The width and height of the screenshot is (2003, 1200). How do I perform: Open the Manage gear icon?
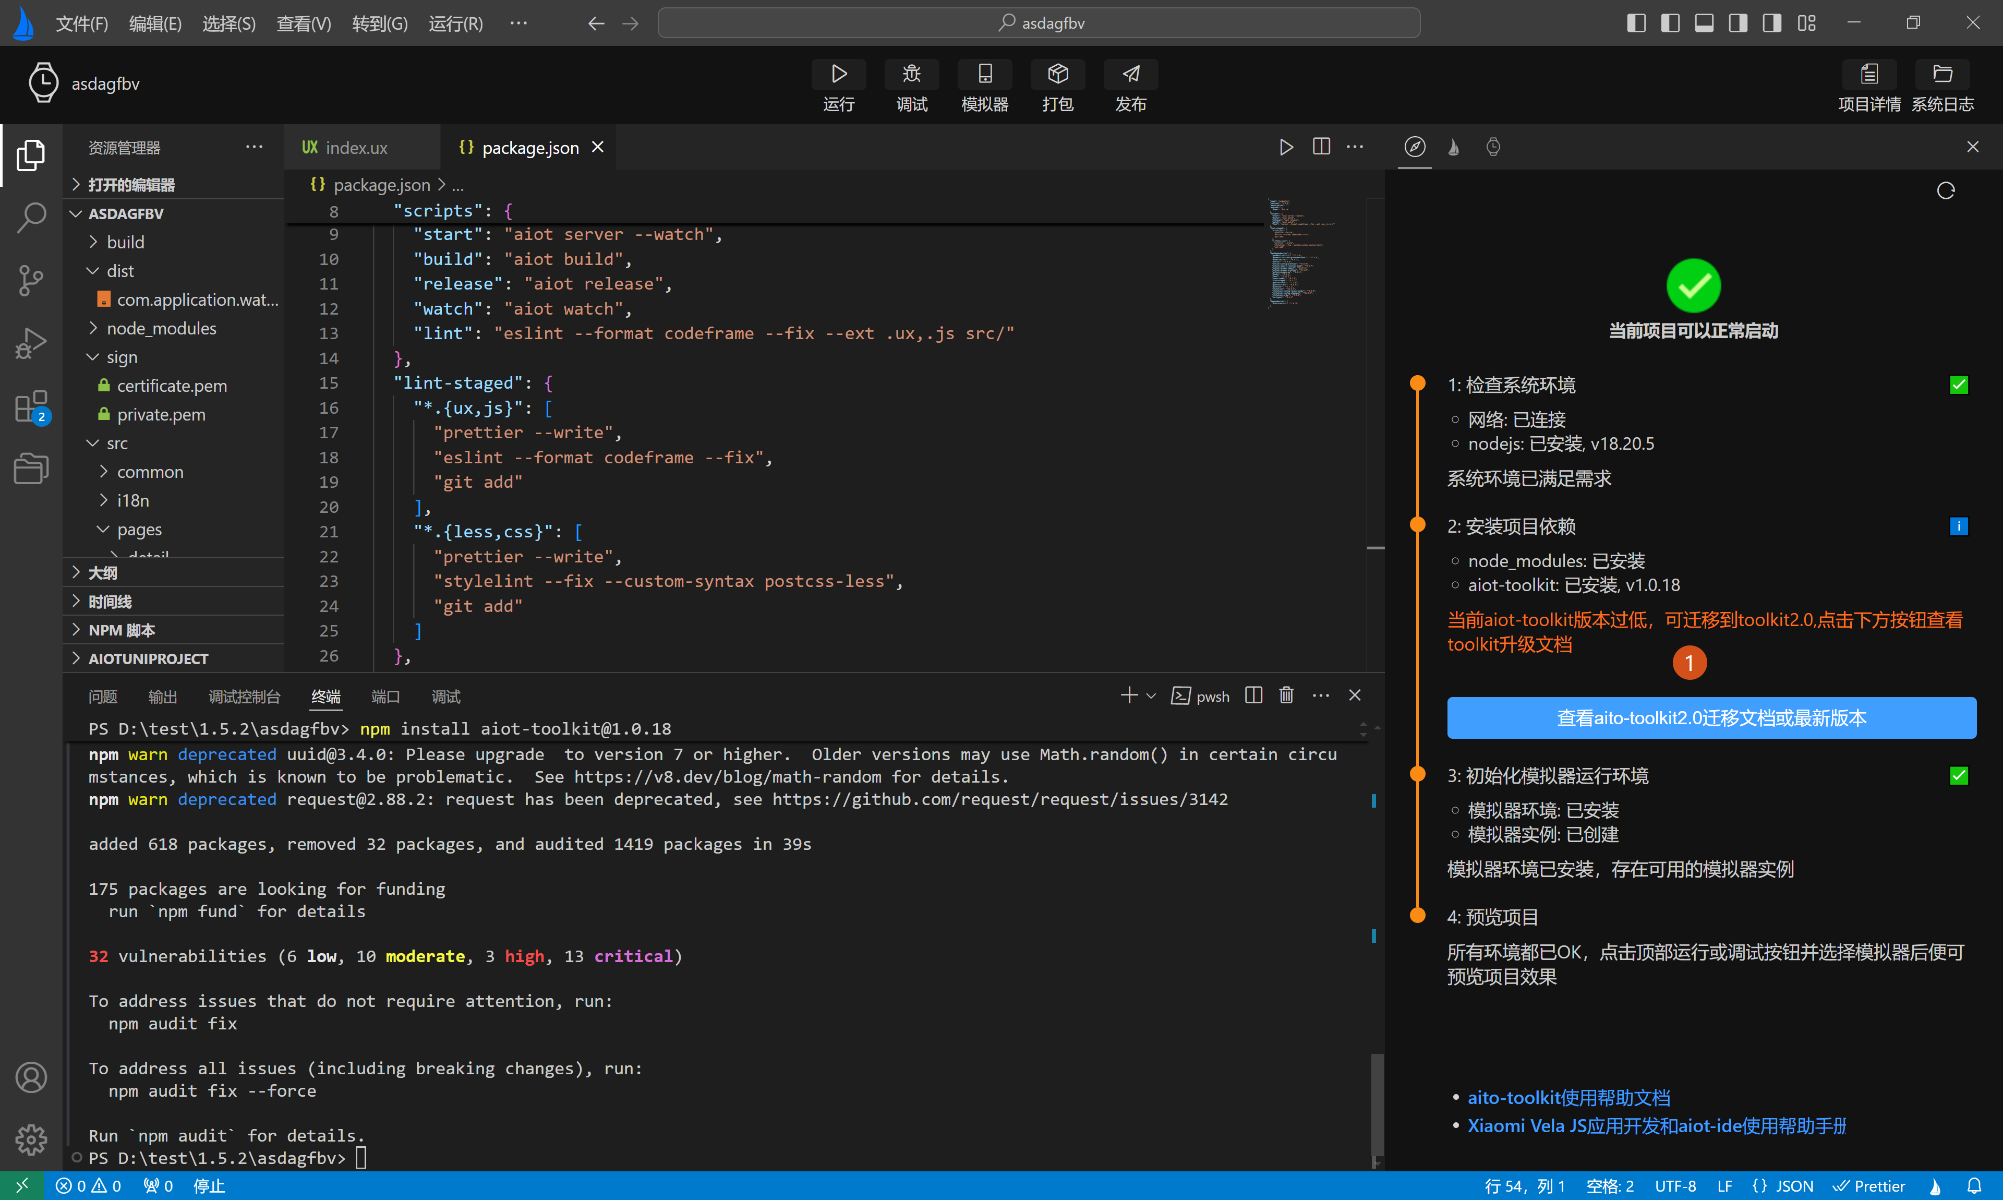point(31,1139)
